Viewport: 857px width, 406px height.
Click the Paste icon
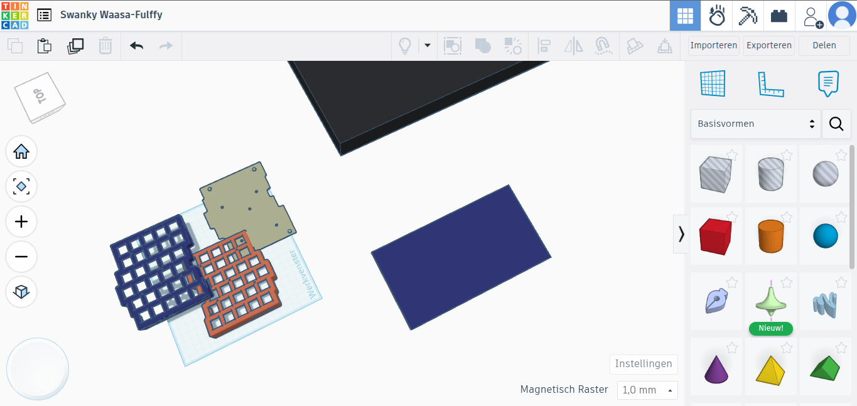44,46
